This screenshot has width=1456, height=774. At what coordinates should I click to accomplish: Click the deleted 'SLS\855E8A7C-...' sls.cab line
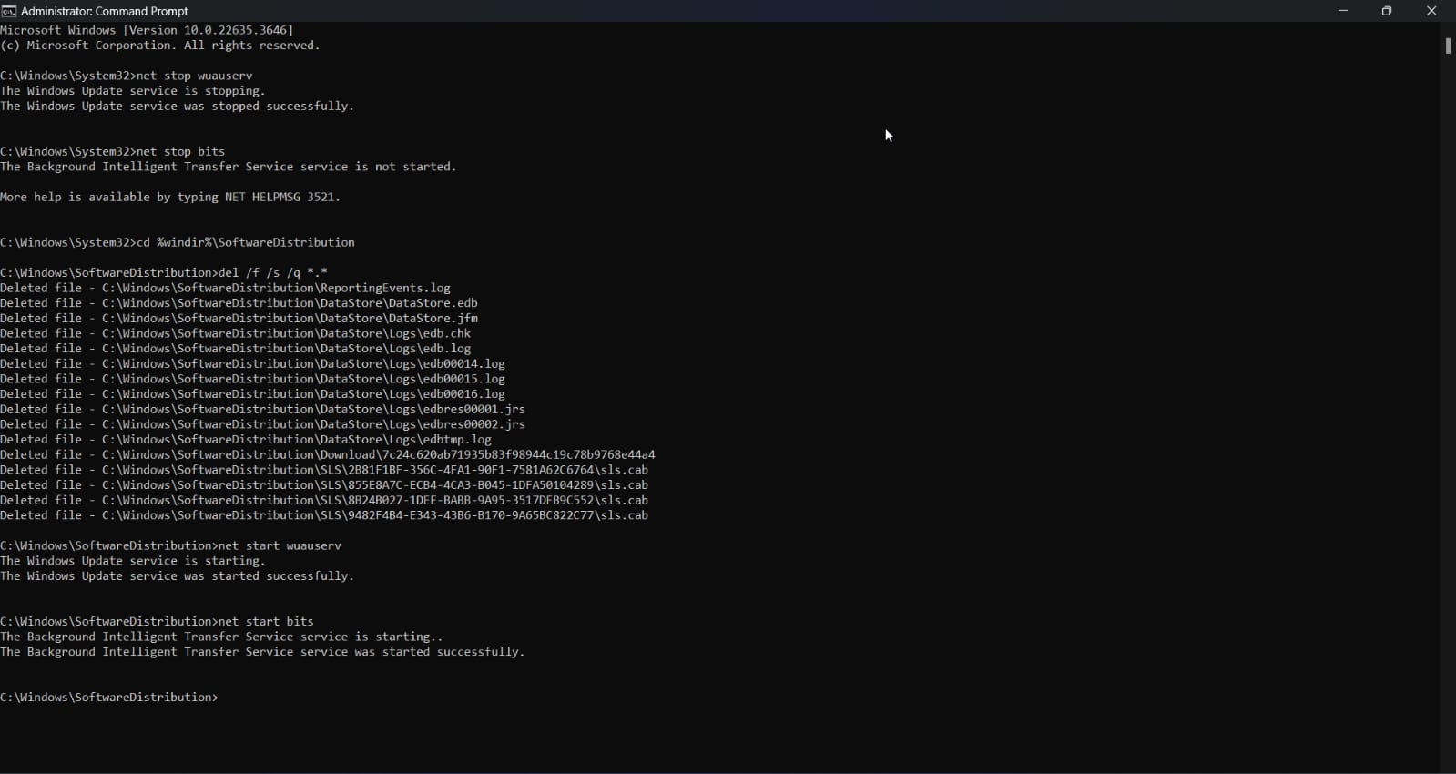pyautogui.click(x=324, y=485)
